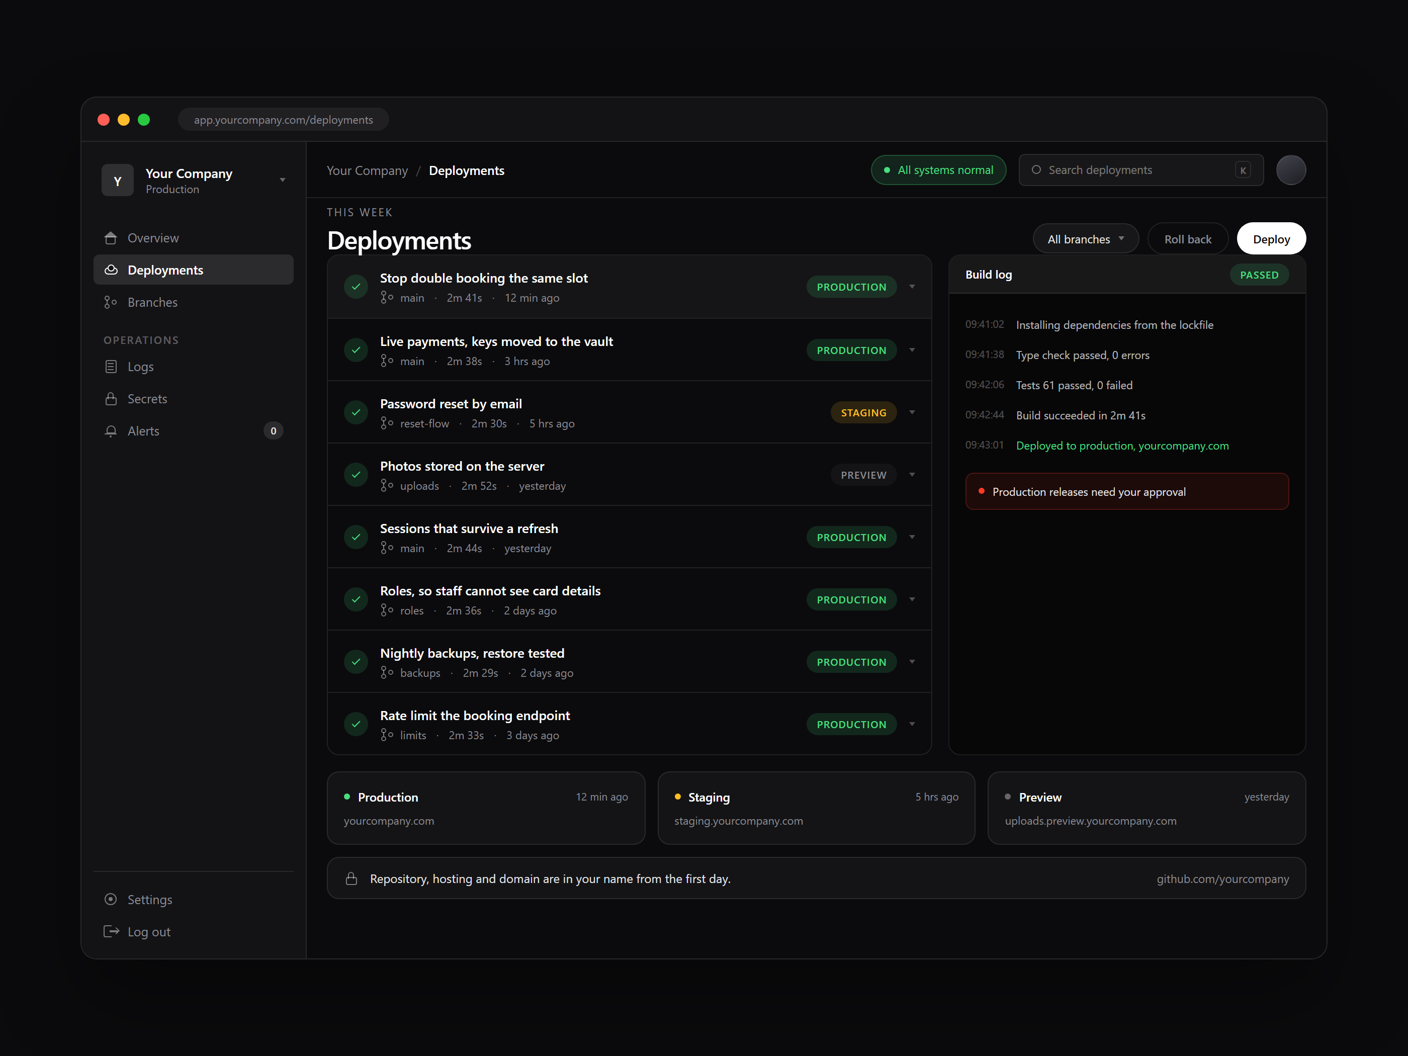Click the Overview home icon in sidebar
This screenshot has height=1056, width=1408.
click(111, 238)
